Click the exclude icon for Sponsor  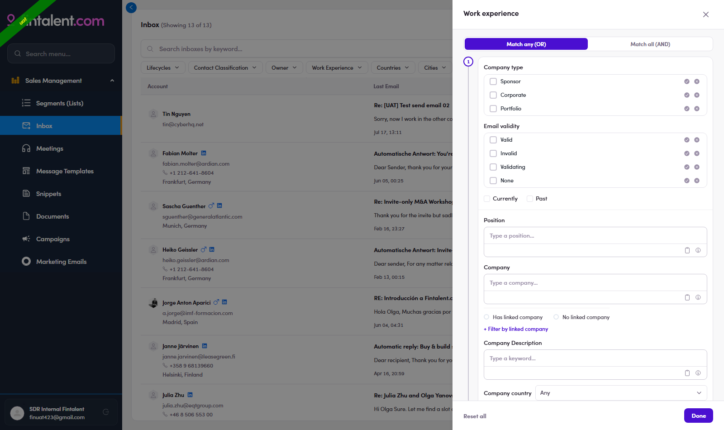point(697,81)
